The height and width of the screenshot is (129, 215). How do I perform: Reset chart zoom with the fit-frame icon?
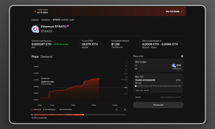121,109
